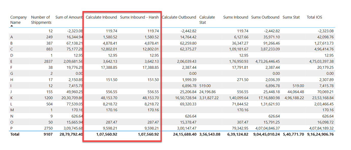
Task: Sort by the Sum of Amount column
Action: pos(69,17)
